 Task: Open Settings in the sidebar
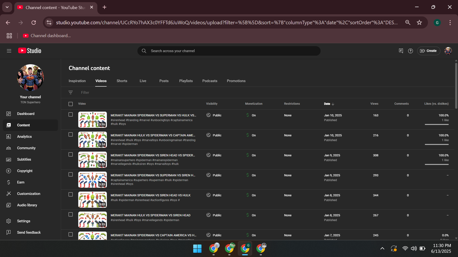pyautogui.click(x=30, y=221)
